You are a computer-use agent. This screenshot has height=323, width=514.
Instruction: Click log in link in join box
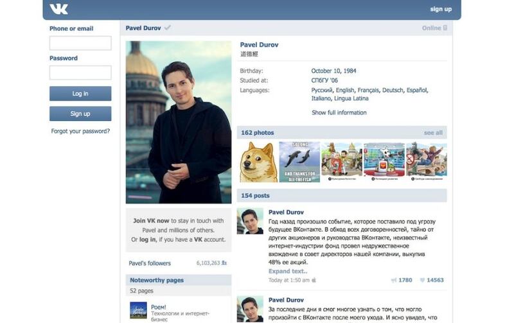(x=148, y=240)
